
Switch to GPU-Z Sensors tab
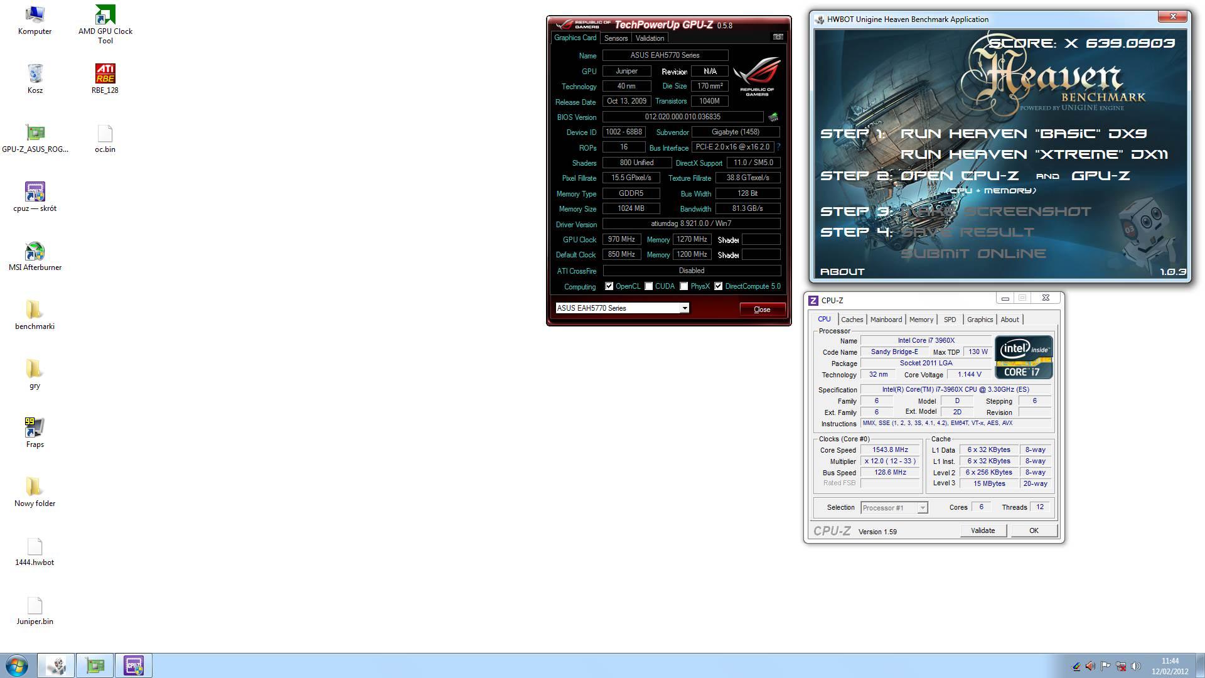point(616,38)
